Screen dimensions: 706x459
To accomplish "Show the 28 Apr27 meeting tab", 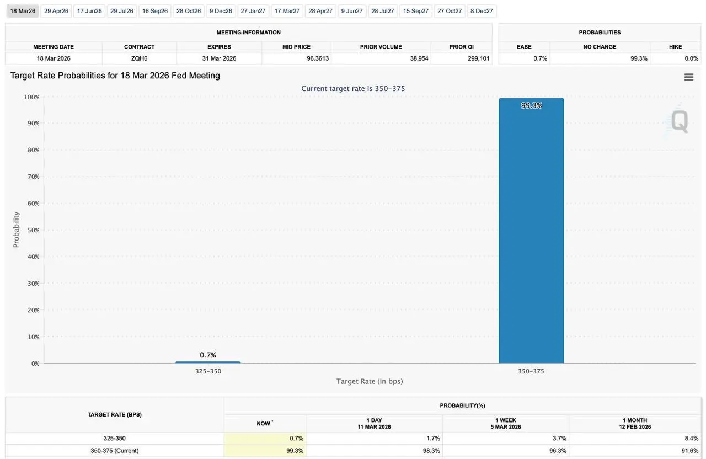I will pyautogui.click(x=320, y=11).
